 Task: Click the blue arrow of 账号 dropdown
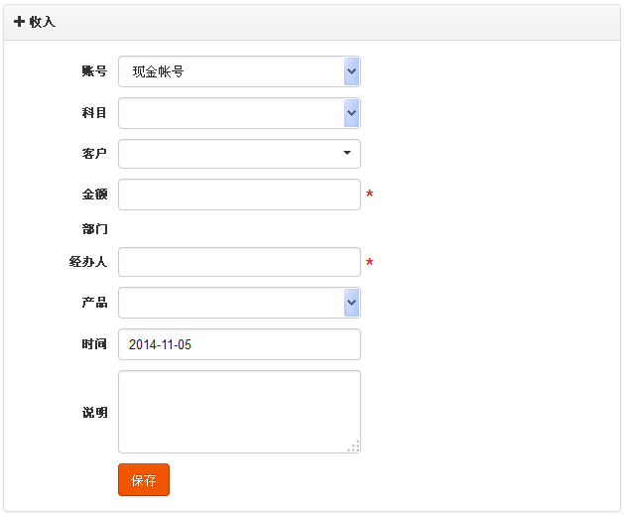click(x=351, y=71)
